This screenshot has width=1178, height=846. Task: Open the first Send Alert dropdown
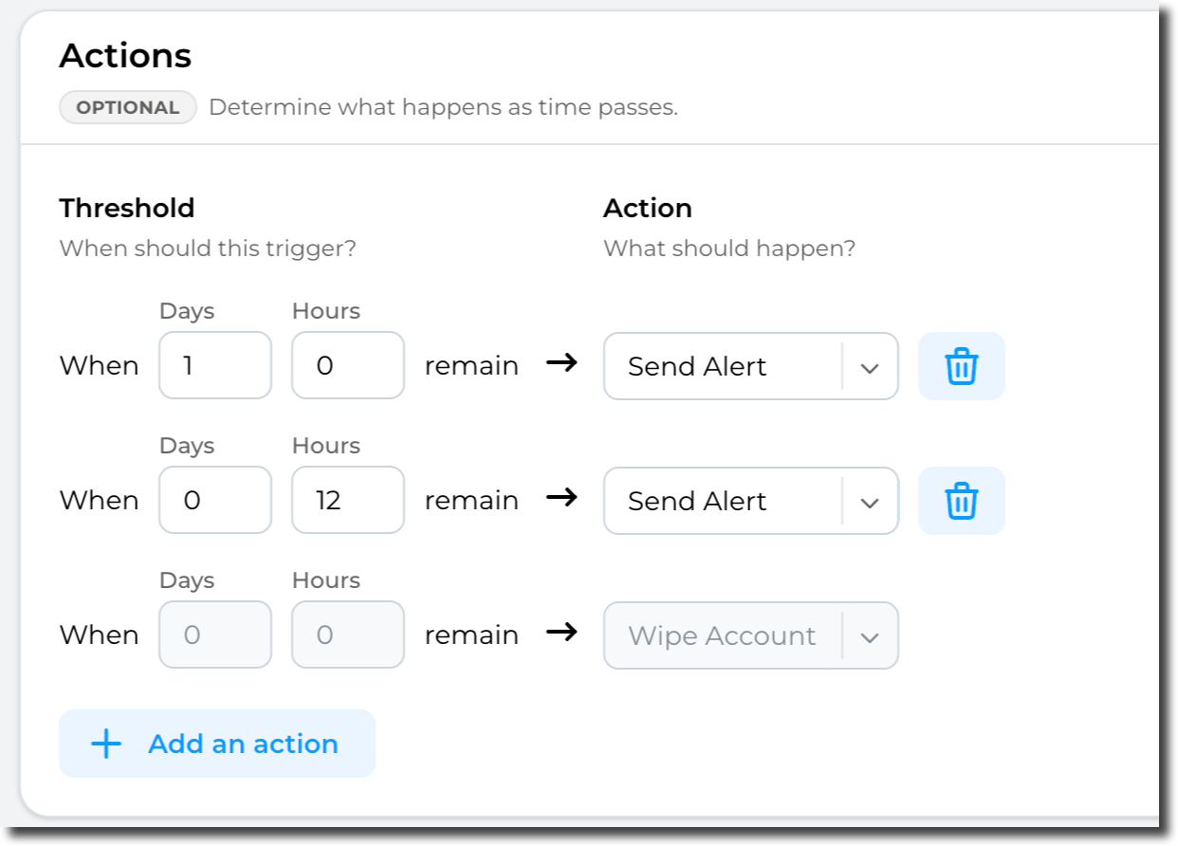[x=721, y=366]
